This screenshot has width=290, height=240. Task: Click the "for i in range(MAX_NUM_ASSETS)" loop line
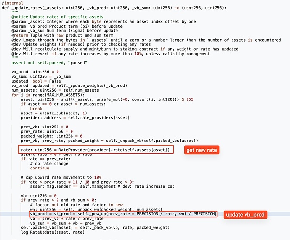click(x=48, y=95)
